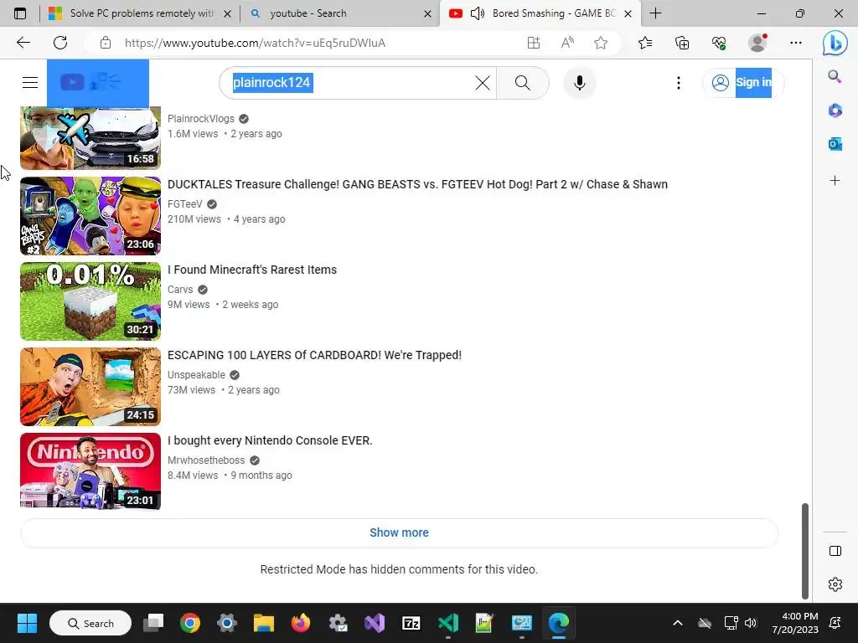Launch Firefox from taskbar
This screenshot has height=643, width=858.
(301, 623)
